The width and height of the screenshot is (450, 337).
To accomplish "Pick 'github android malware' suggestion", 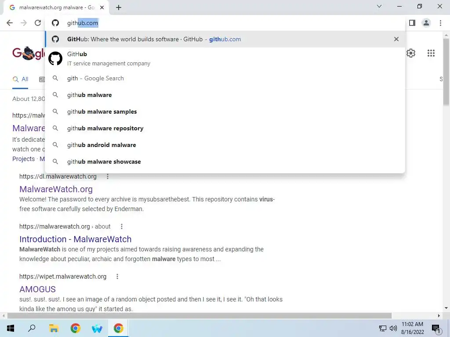I will pyautogui.click(x=225, y=145).
